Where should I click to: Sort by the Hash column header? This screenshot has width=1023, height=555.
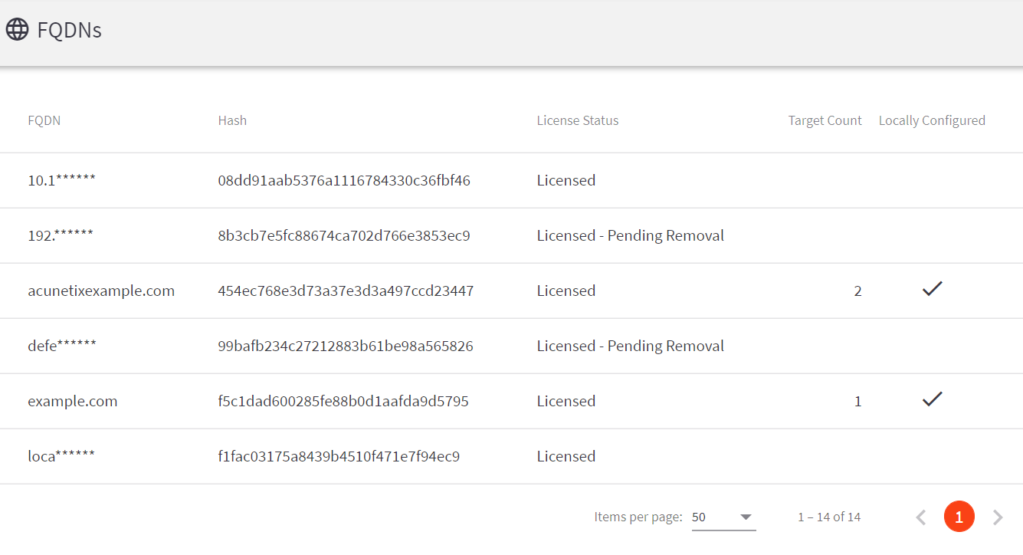(x=232, y=120)
